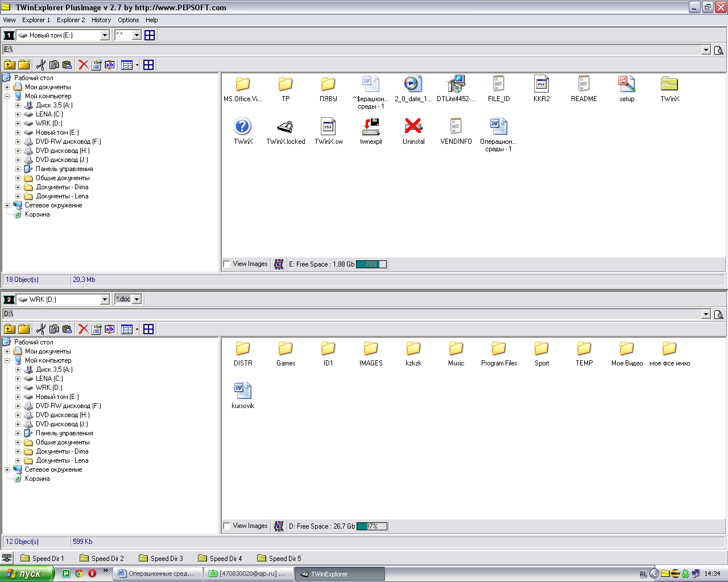Click the view style list icon in Explorer 1
728x582 pixels.
(x=127, y=65)
